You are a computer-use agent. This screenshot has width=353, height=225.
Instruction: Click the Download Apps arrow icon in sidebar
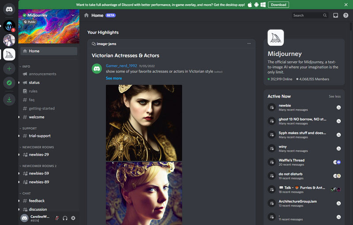[x=9, y=99]
